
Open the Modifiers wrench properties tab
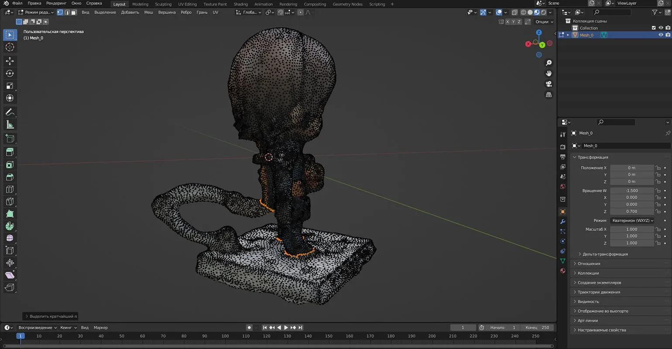point(562,222)
